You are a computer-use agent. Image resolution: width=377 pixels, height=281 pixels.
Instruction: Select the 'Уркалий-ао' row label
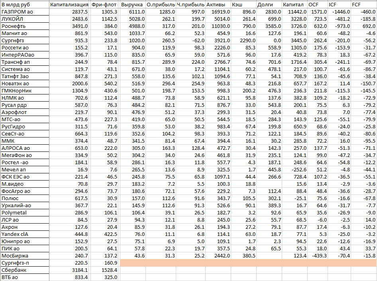pos(25,206)
